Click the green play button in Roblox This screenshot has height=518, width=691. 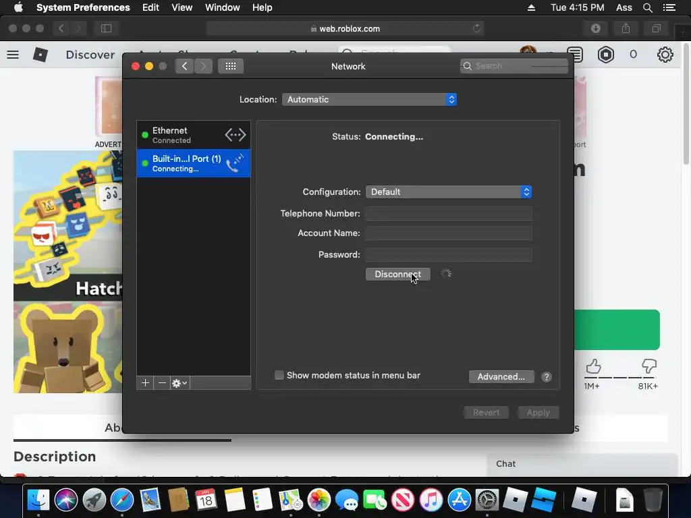pos(617,329)
